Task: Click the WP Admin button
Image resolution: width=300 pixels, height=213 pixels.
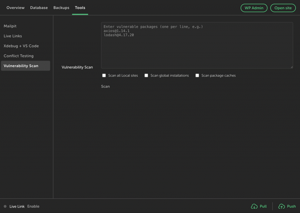Action: click(254, 8)
